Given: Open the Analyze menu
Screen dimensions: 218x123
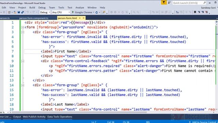Looking at the screenshot, I should click(x=80, y=8).
